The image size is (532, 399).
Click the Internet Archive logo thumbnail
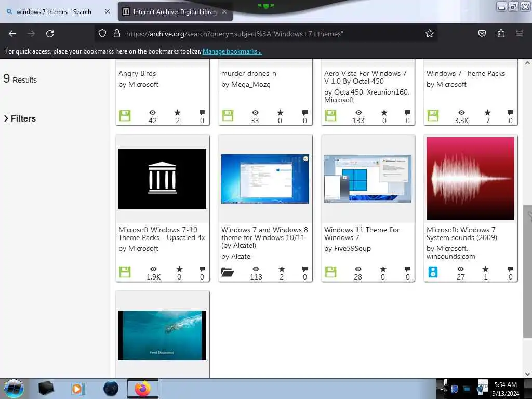[x=162, y=179]
